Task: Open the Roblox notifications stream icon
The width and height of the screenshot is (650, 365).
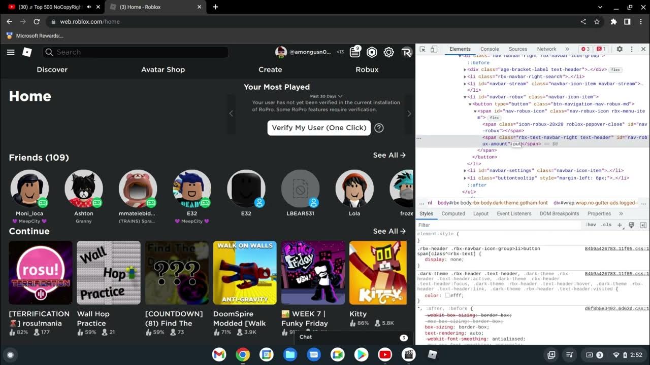Action: coord(355,52)
